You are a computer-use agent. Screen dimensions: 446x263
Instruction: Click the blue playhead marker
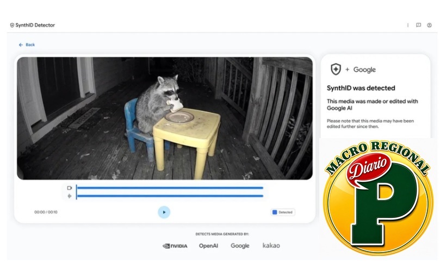(76, 192)
